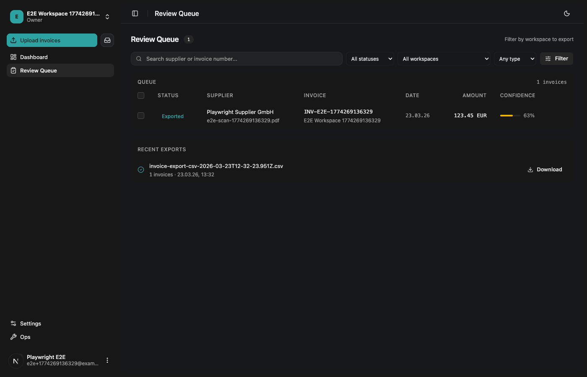Click the green export success check icon
587x377 pixels.
[141, 170]
